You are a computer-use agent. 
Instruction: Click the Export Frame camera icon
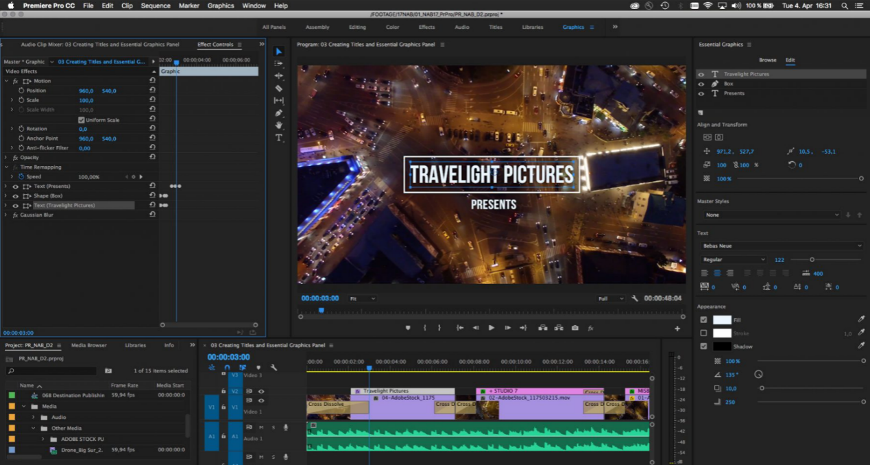pyautogui.click(x=575, y=328)
